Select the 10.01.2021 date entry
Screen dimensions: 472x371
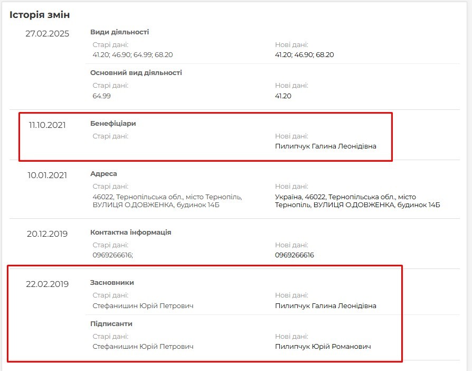[48, 175]
